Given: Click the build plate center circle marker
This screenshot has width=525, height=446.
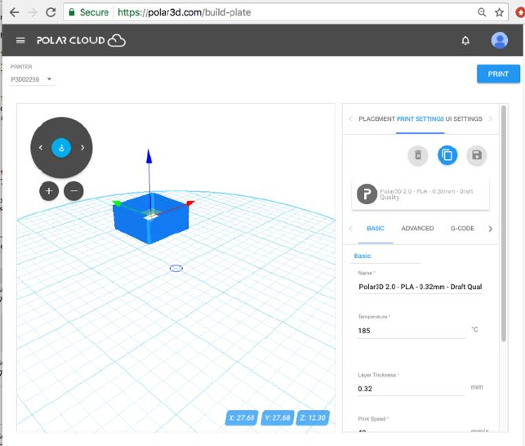Looking at the screenshot, I should click(176, 269).
